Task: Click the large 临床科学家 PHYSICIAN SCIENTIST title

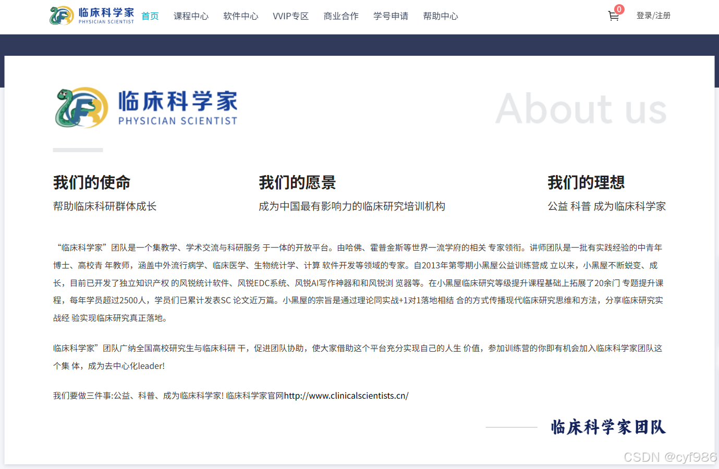Action: point(178,108)
